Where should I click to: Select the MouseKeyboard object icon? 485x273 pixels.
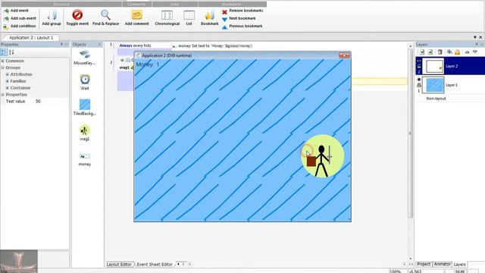(85, 55)
